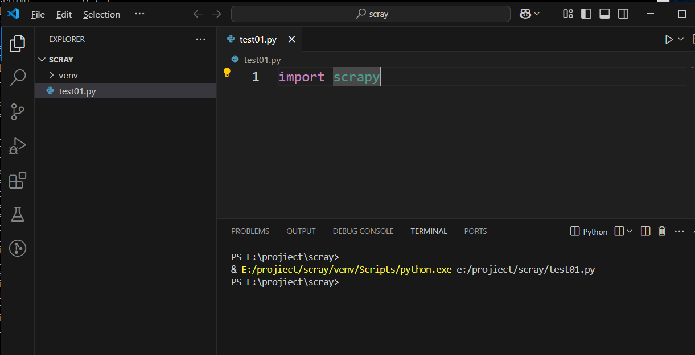This screenshot has height=355, width=695.
Task: Click the scray command center search box
Action: pyautogui.click(x=370, y=14)
